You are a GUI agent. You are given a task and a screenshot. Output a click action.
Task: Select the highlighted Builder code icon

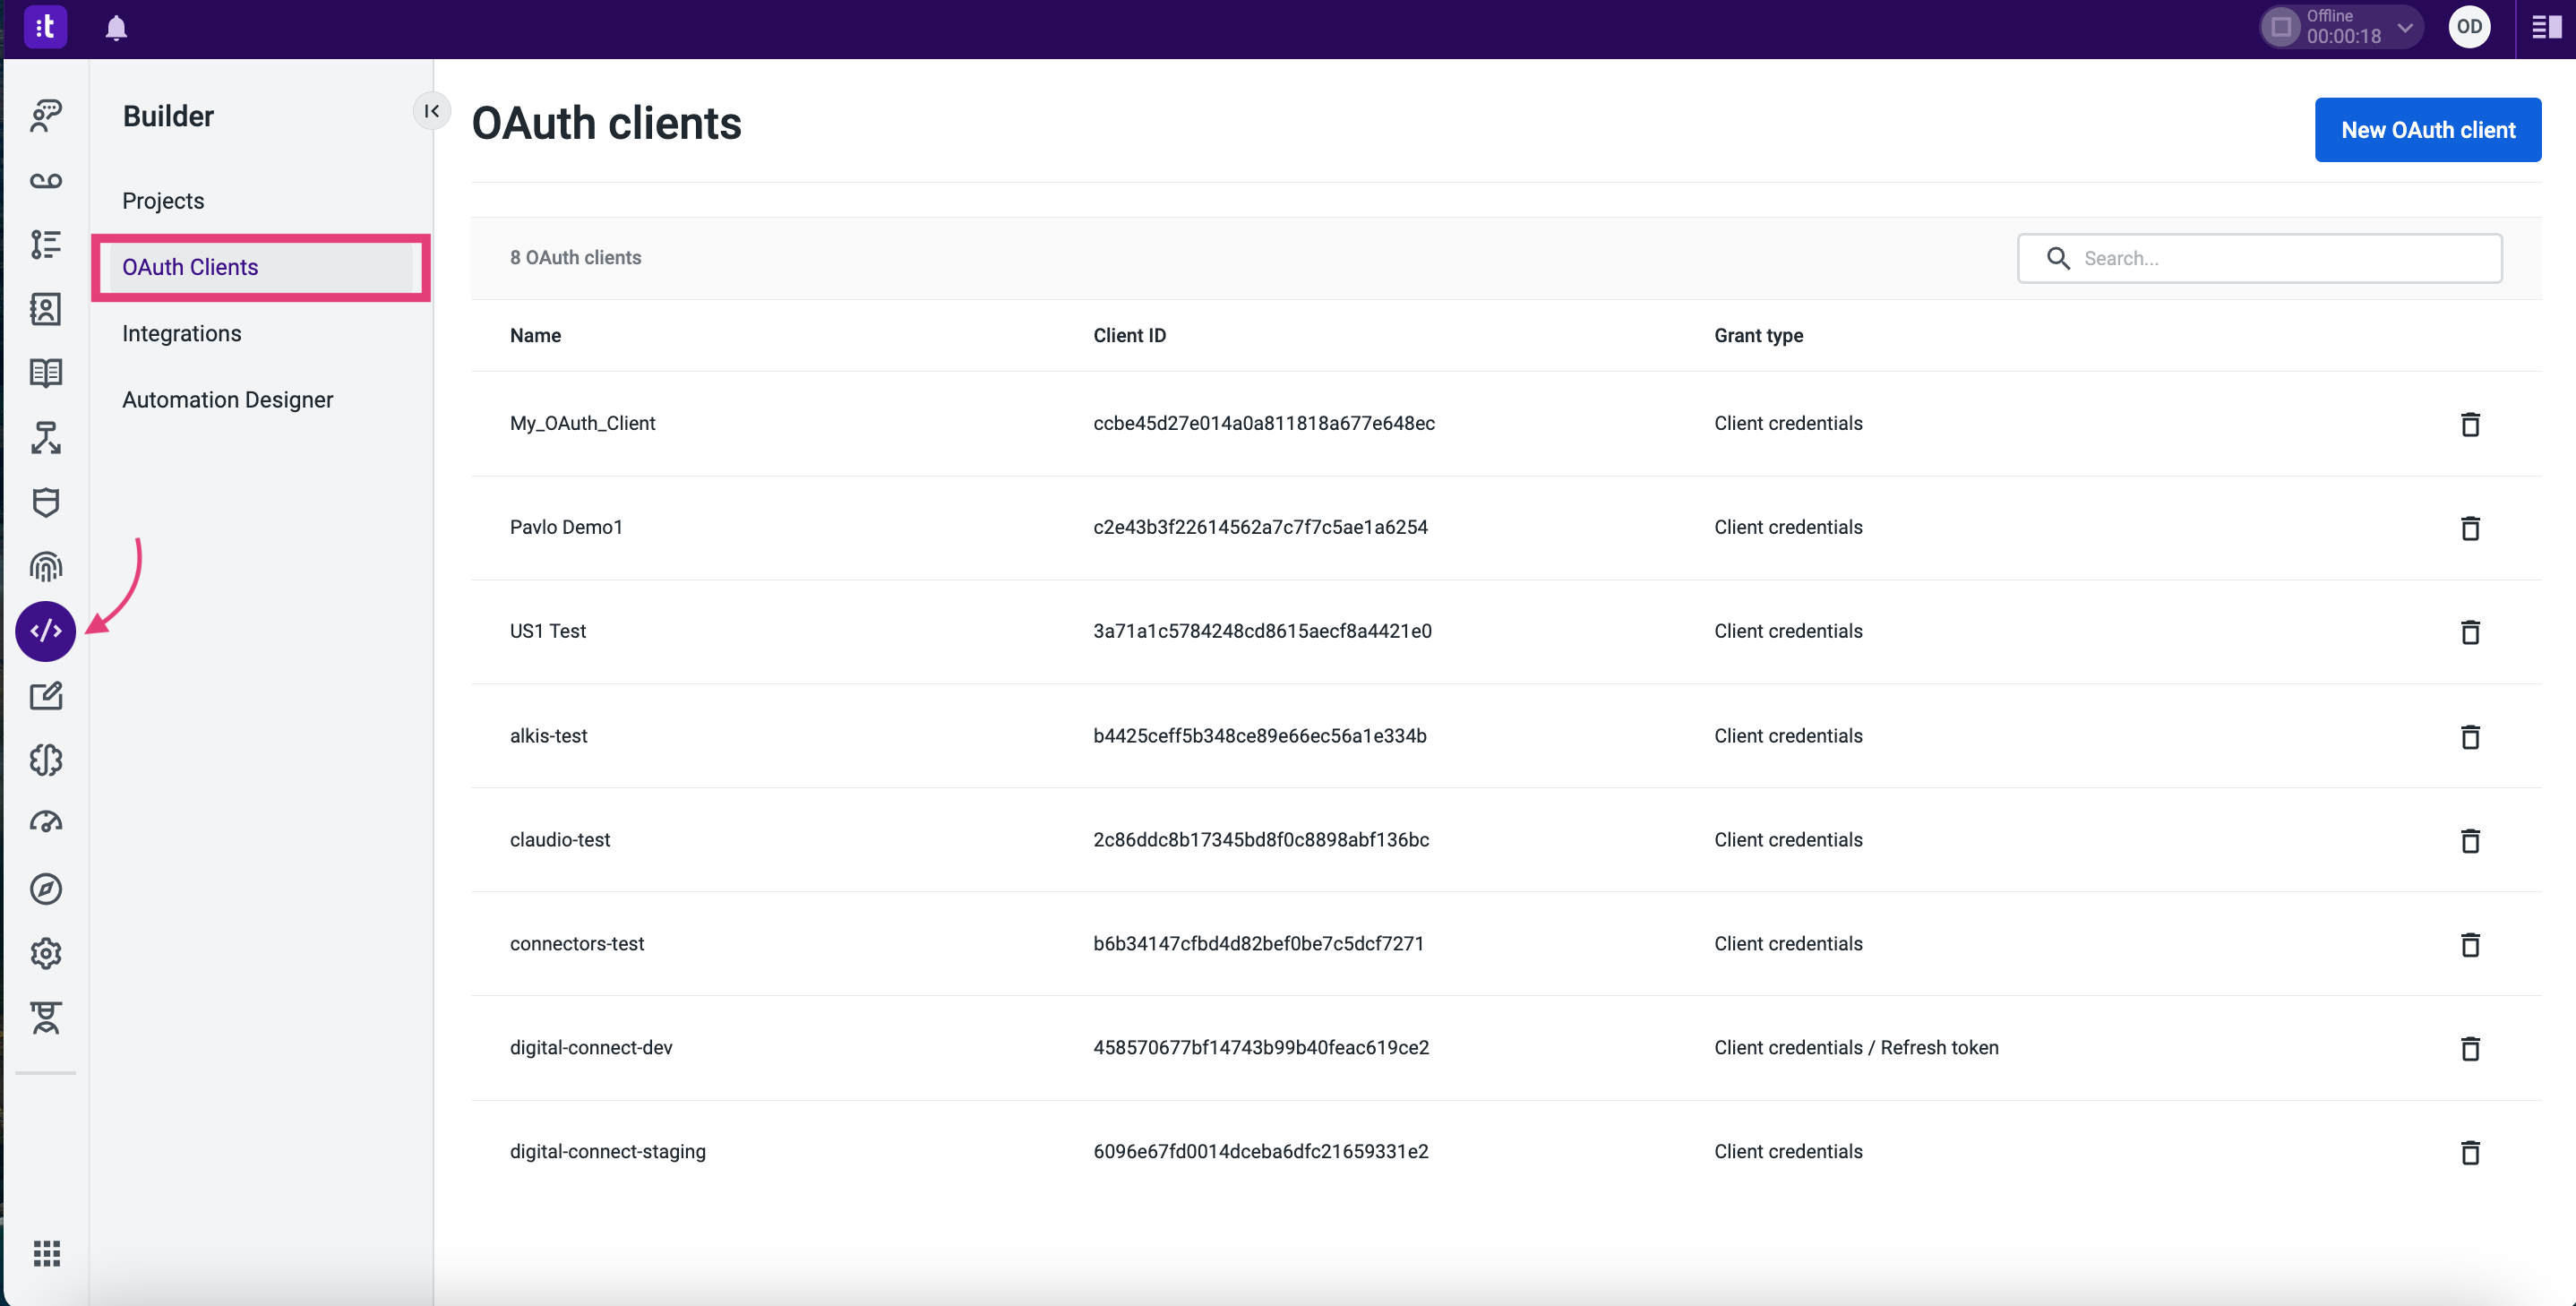[x=46, y=630]
